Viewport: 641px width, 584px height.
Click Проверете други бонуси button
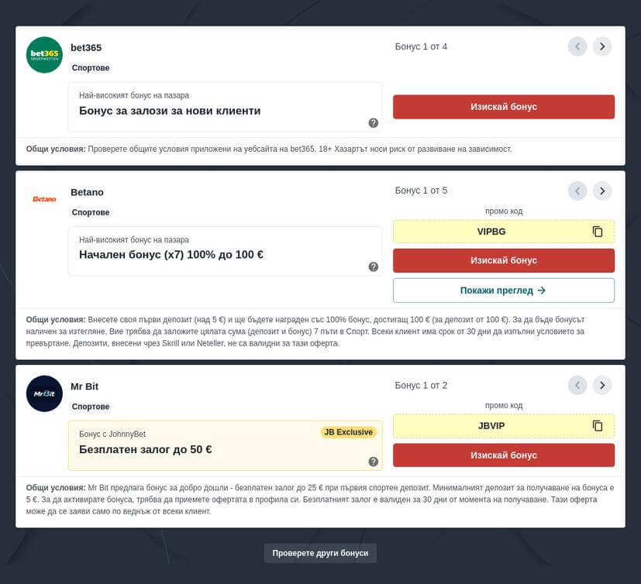(321, 553)
